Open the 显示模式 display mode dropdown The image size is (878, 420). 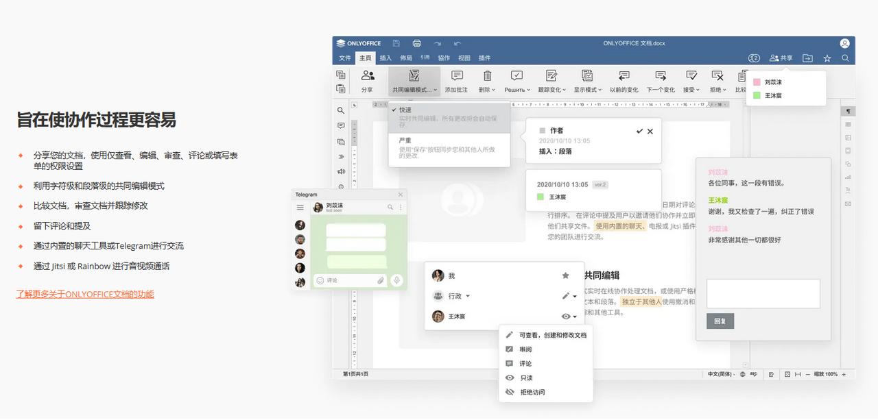(587, 82)
